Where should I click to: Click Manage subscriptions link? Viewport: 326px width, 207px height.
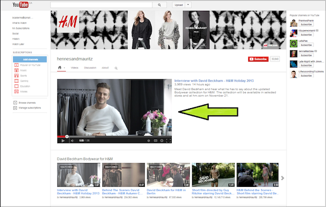click(30, 108)
